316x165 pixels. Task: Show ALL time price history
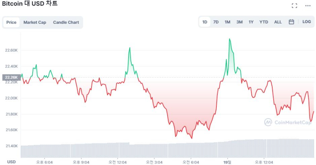click(278, 22)
